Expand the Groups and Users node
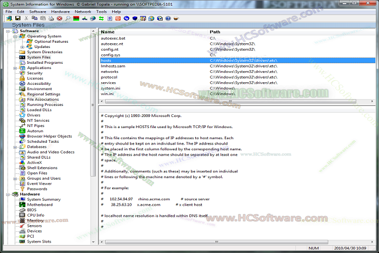 [x=15, y=179]
